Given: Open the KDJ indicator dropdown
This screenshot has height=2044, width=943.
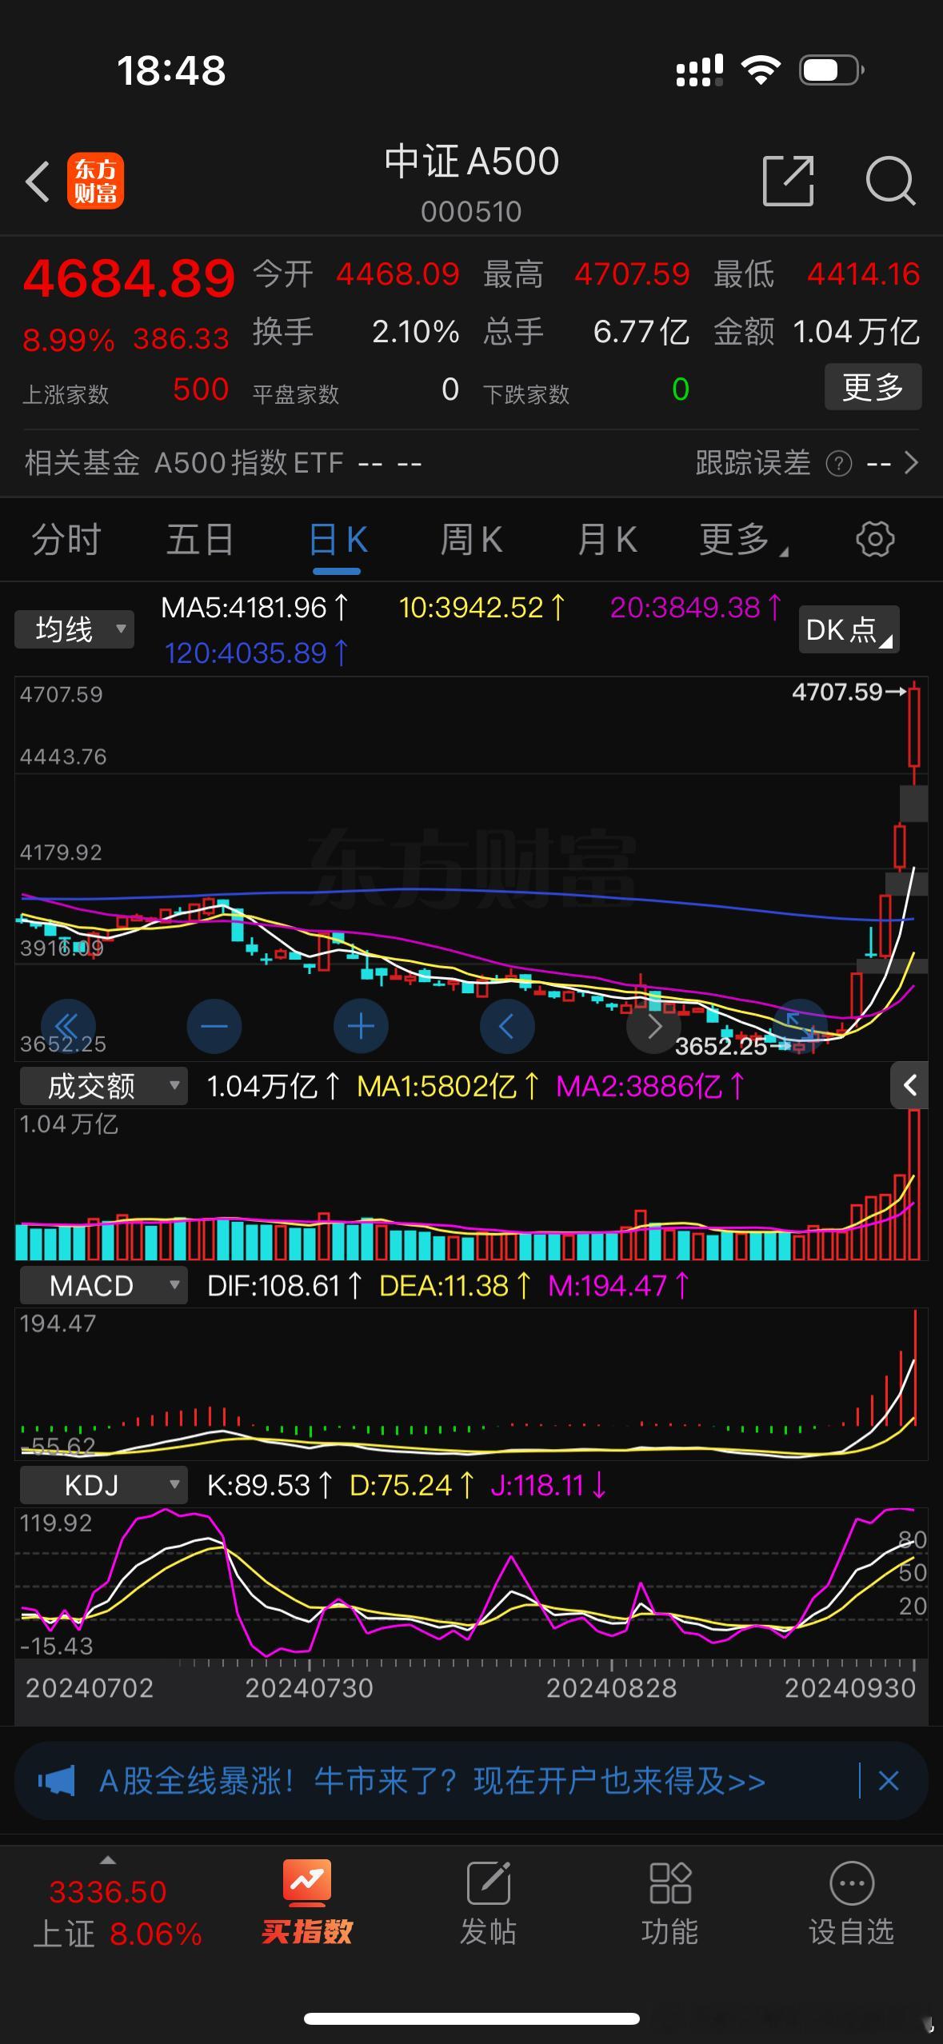Looking at the screenshot, I should [x=104, y=1485].
